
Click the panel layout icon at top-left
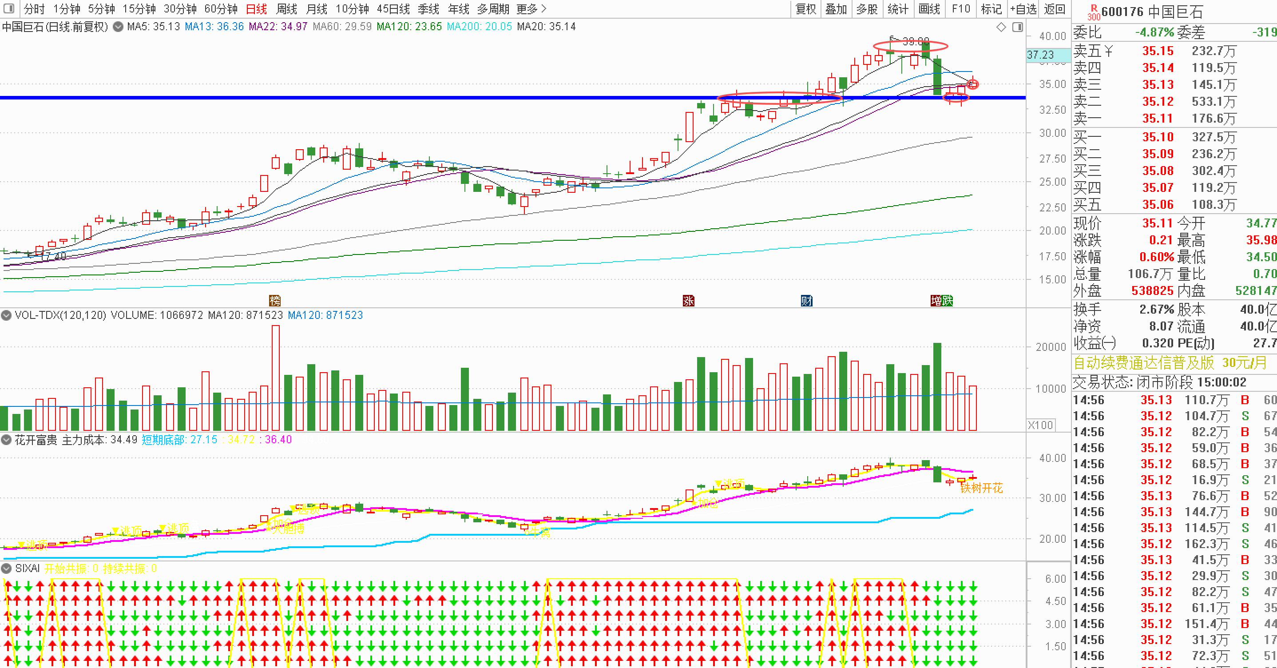tap(9, 8)
